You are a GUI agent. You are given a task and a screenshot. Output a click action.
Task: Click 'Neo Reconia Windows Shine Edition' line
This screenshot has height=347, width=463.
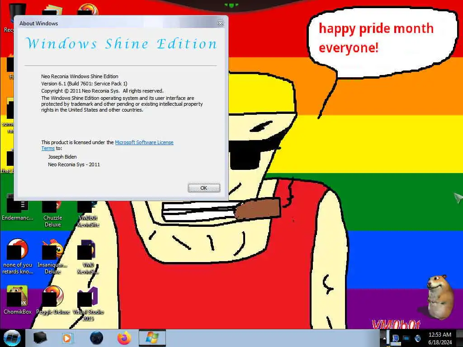[x=80, y=76]
